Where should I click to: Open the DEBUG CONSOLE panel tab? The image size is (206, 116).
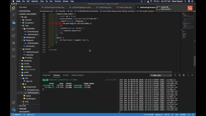point(78,75)
